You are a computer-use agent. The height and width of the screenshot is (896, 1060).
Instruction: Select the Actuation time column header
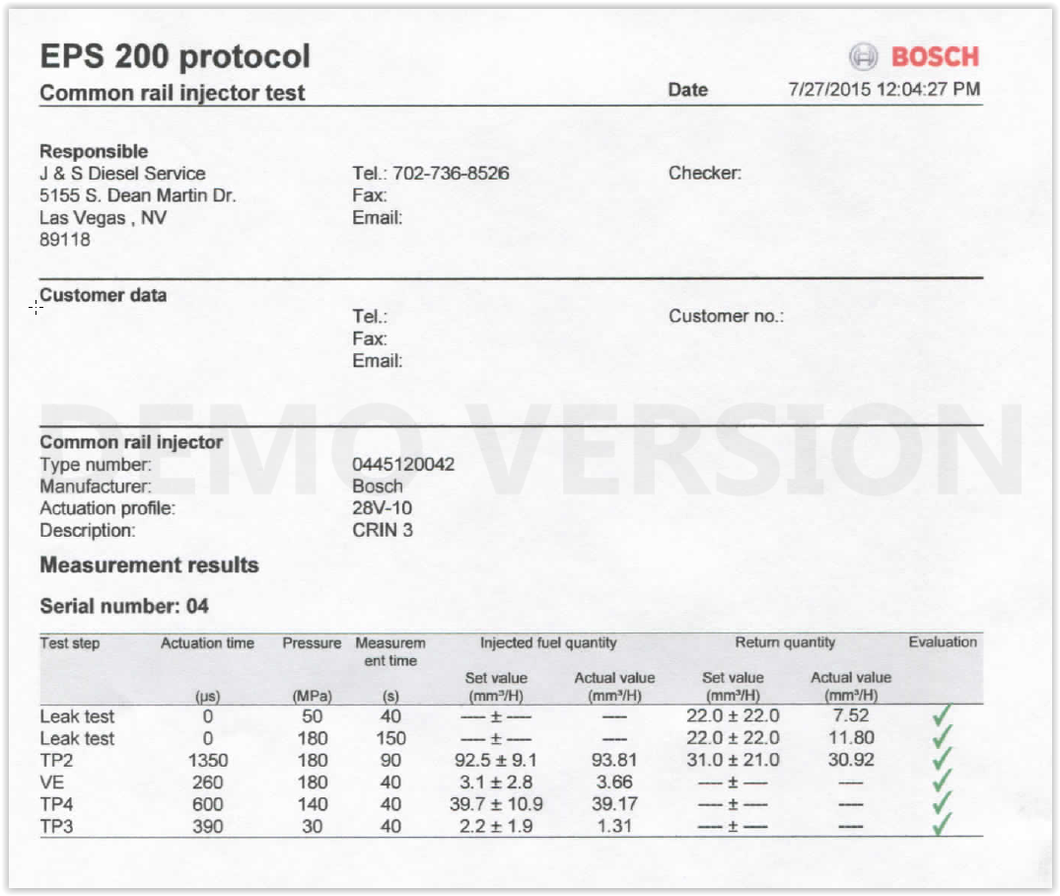[x=207, y=643]
